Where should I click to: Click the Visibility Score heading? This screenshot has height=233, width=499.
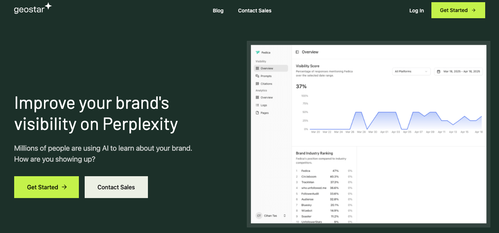point(307,66)
